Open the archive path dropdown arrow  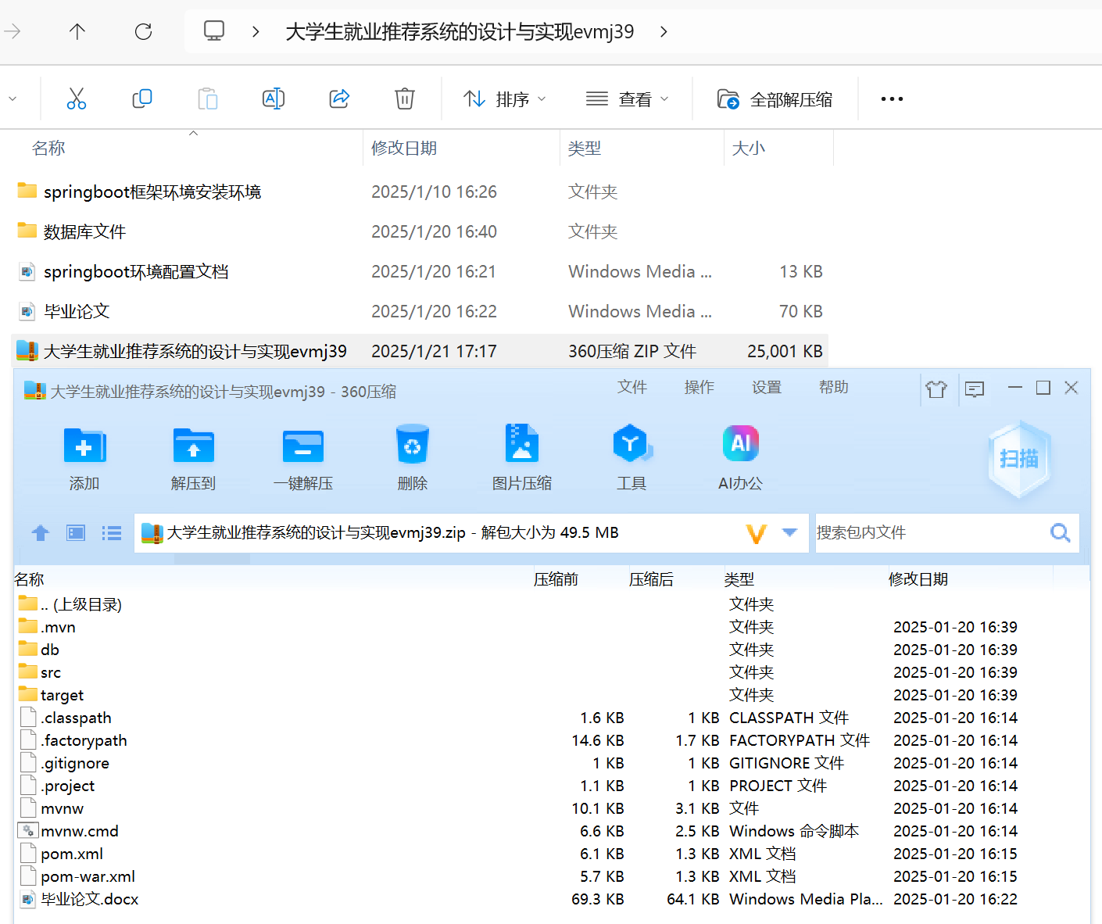click(x=789, y=532)
